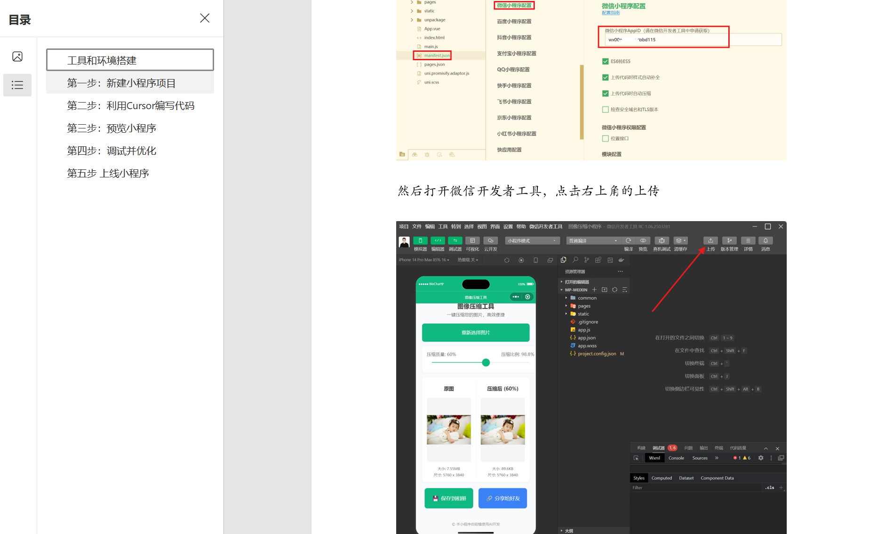Viewport: 870px width, 534px height.
Task: Jump to 第一步：新建小程序项目
Action: tap(130, 83)
